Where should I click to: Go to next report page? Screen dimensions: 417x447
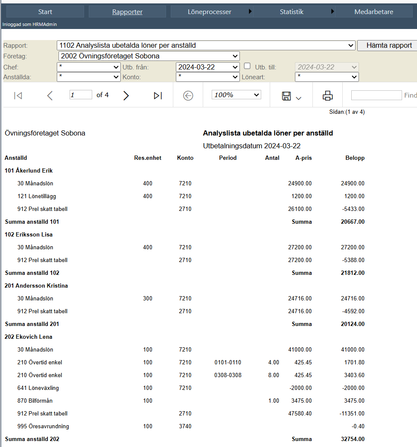(126, 95)
